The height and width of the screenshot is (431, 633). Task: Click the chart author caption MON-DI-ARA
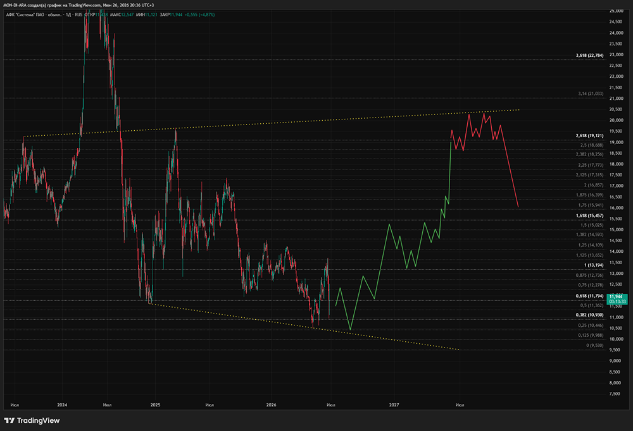tap(78, 5)
